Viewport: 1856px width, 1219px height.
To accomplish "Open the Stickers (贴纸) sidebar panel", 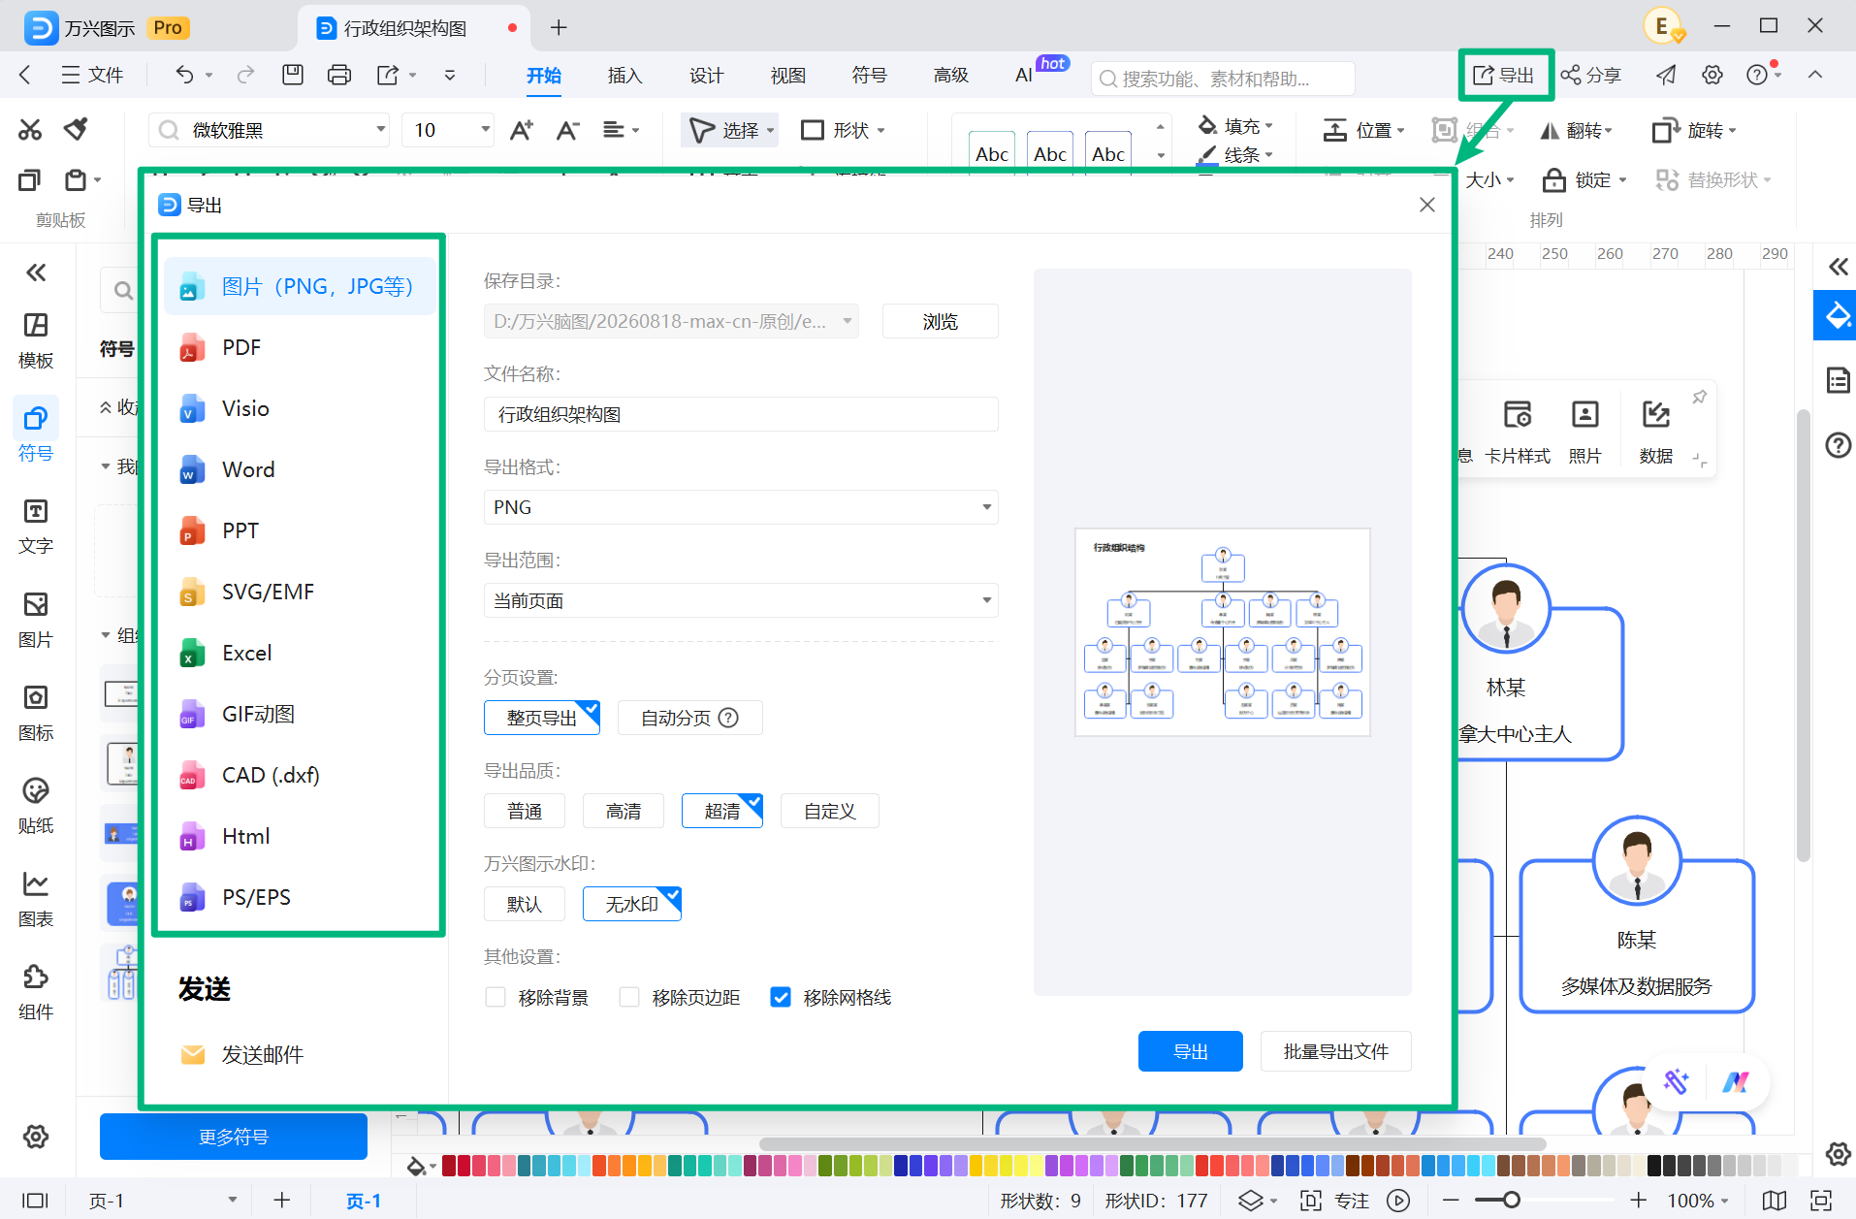I will coord(36,806).
